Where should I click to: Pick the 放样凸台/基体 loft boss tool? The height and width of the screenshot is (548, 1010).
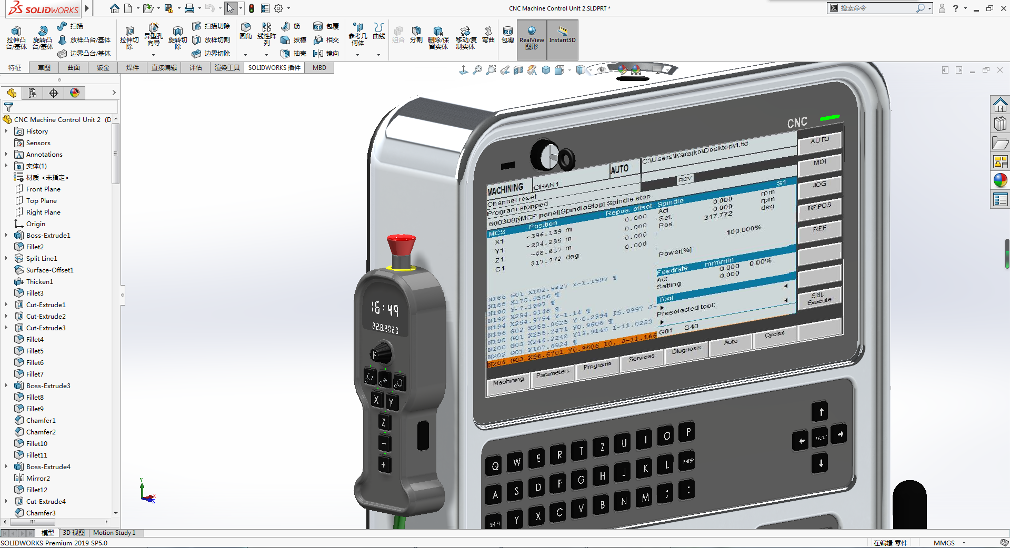tap(84, 39)
